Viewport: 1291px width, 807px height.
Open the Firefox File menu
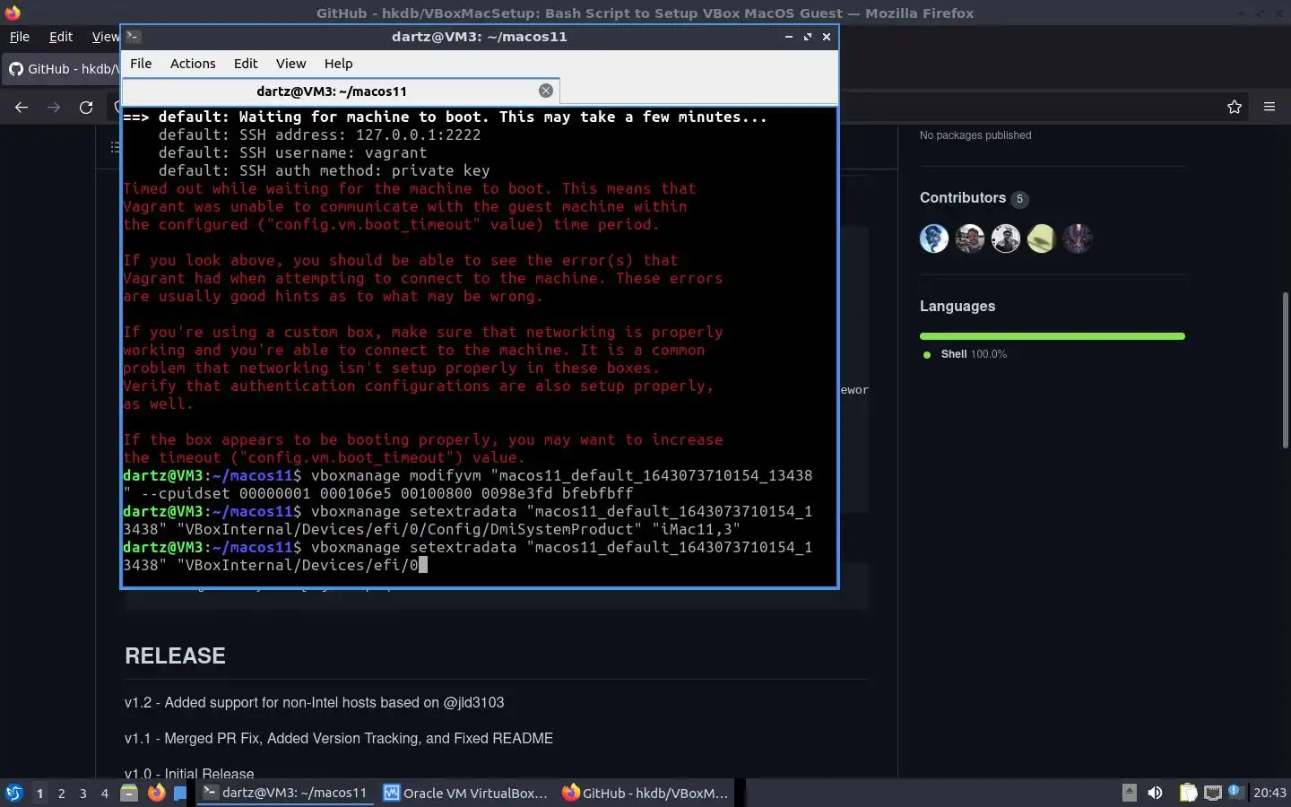pos(19,37)
